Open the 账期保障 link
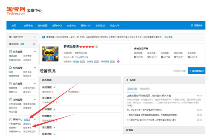207x135 pixels. [105, 61]
